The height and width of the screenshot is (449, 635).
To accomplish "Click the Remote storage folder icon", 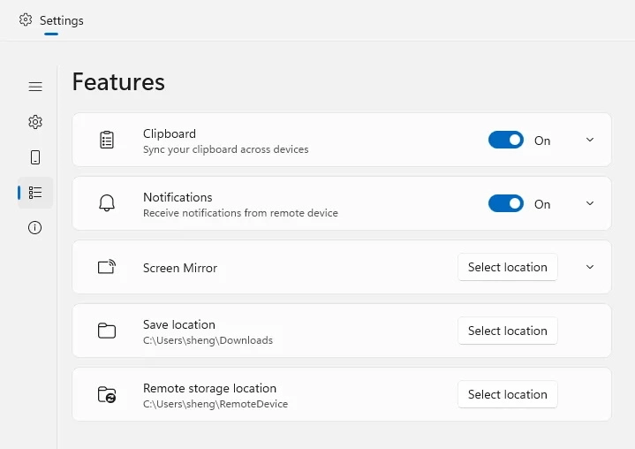I will 107,394.
